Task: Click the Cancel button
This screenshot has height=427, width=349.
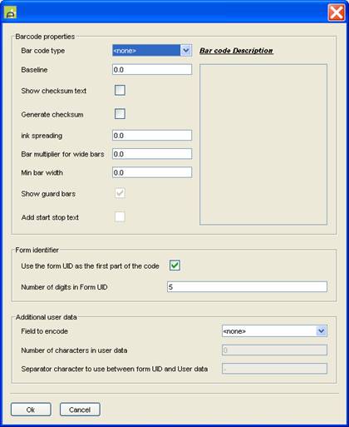Action: [80, 410]
